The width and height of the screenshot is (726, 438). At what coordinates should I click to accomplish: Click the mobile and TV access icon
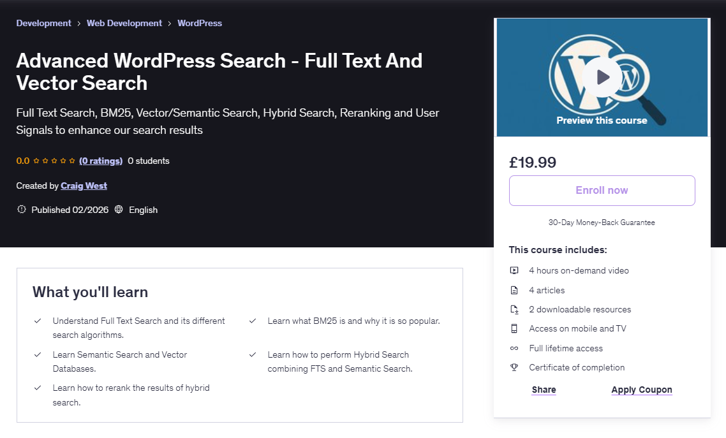tap(514, 328)
